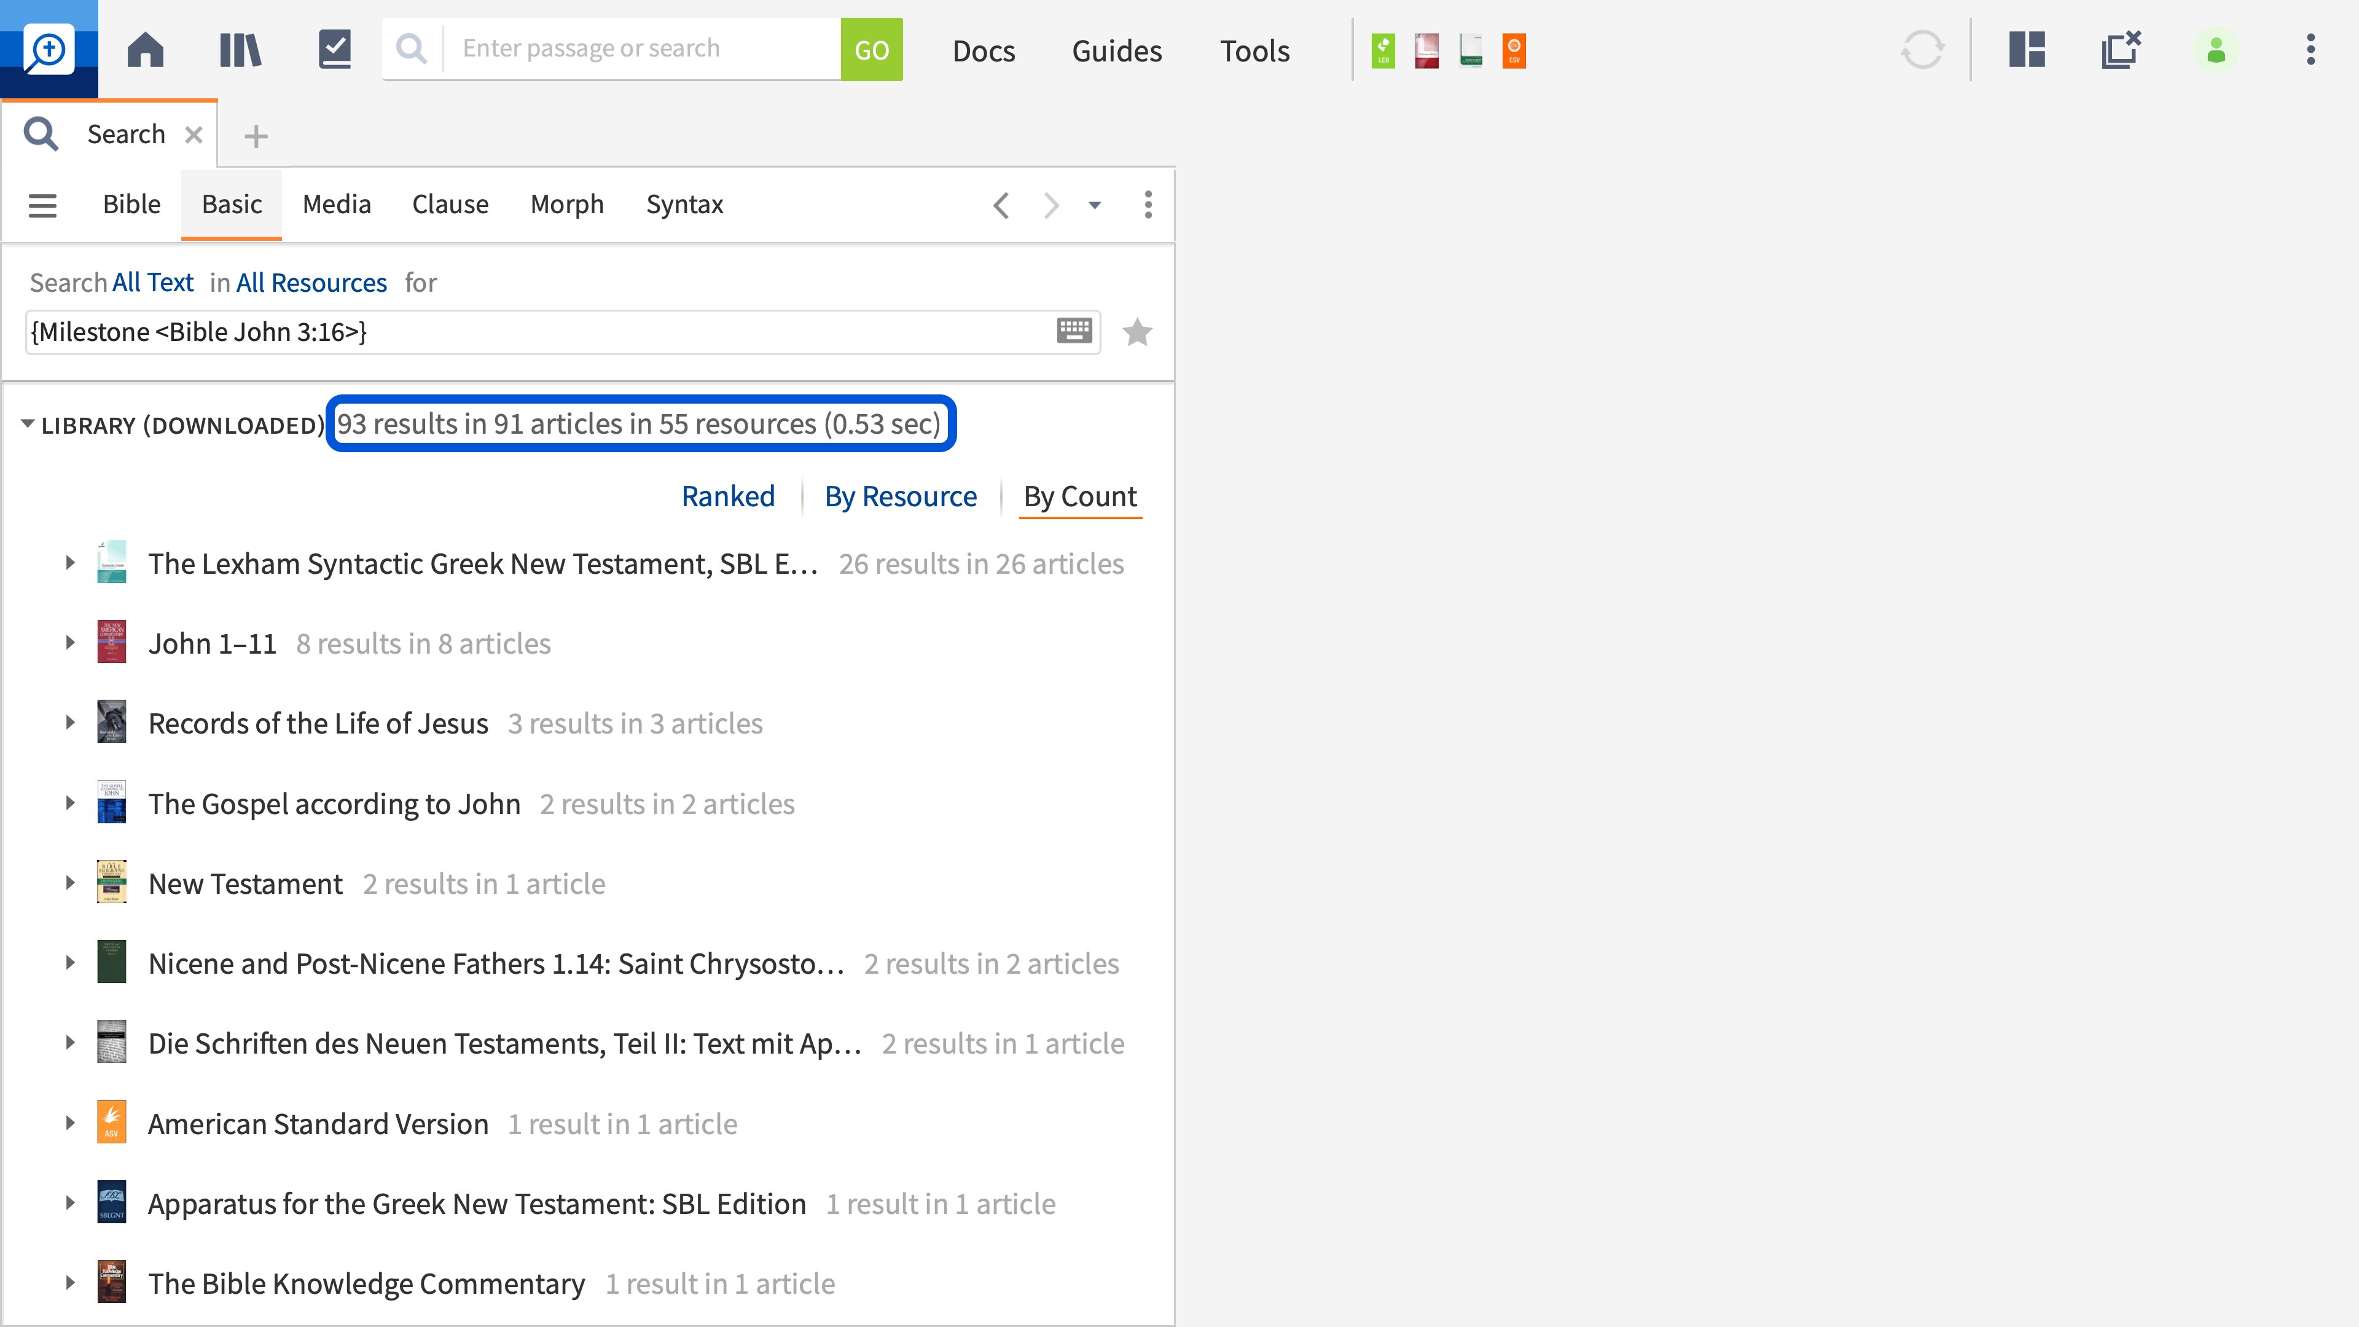Open the application kebab menu
2359x1327 pixels.
[2311, 49]
